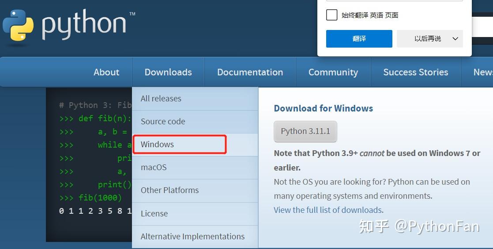This screenshot has width=493, height=249.
Task: Open the Community menu
Action: click(333, 72)
